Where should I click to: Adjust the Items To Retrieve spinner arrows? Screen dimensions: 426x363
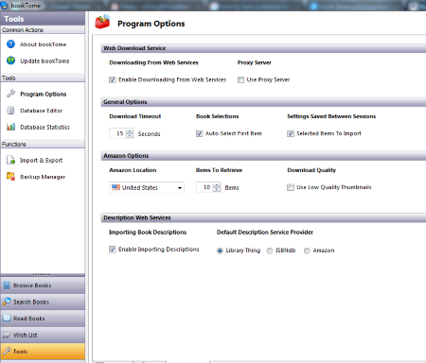pos(217,187)
